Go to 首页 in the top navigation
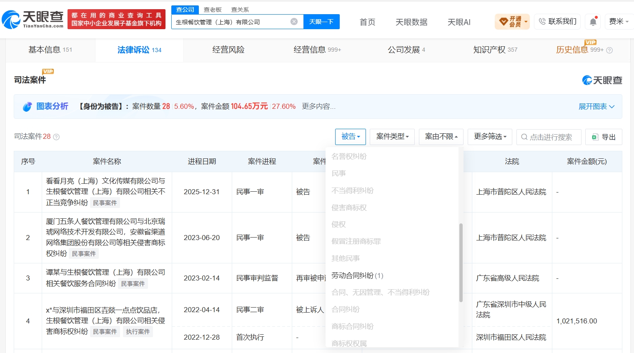 tap(367, 22)
